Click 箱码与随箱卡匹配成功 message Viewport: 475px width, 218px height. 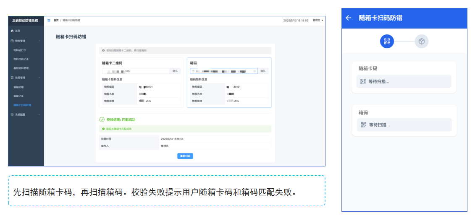pos(119,129)
